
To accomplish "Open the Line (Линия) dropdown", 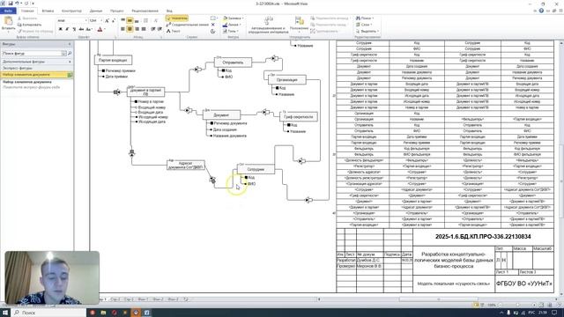I will [232, 25].
